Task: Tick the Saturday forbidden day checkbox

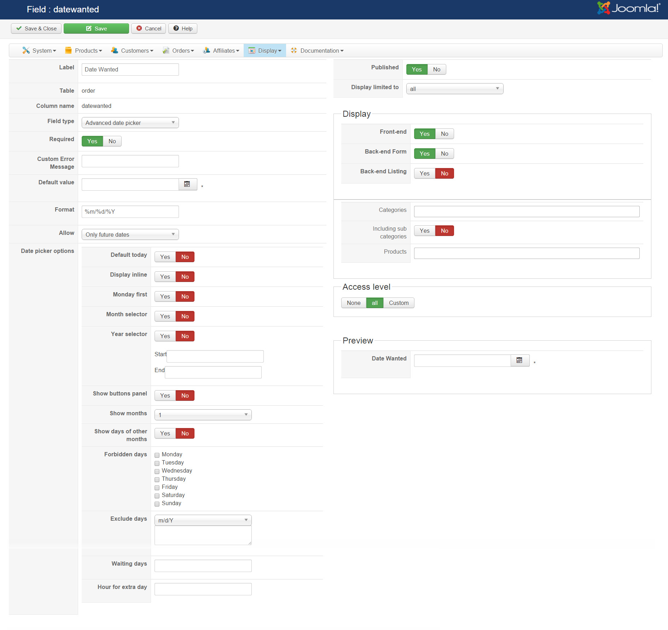Action: click(x=157, y=496)
